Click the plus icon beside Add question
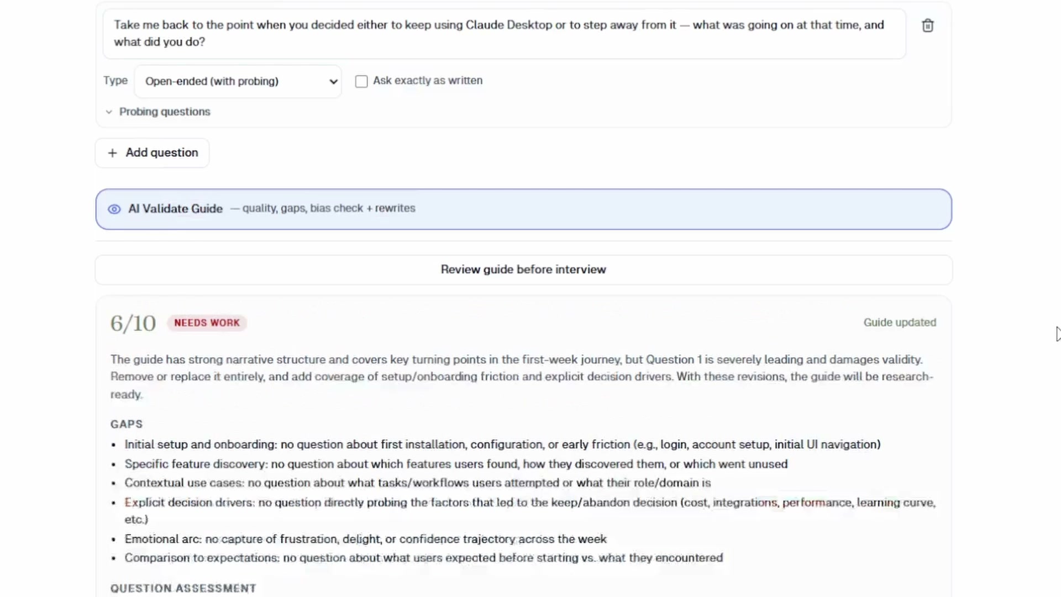The image size is (1061, 597). coord(112,153)
